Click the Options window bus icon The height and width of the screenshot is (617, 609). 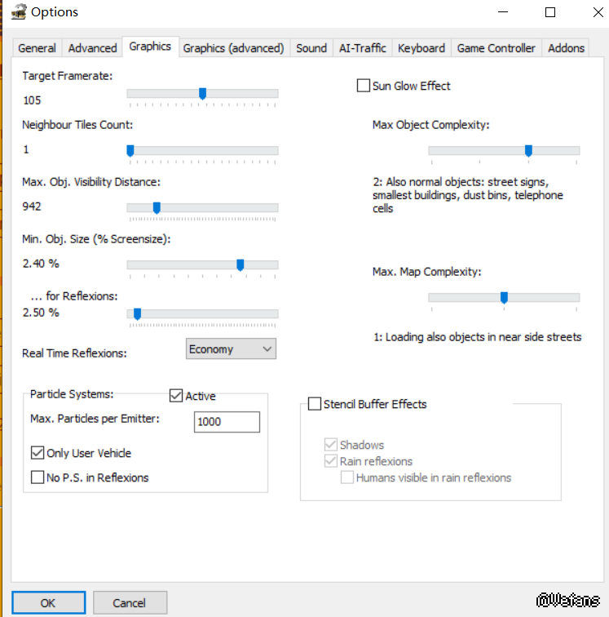pyautogui.click(x=19, y=11)
